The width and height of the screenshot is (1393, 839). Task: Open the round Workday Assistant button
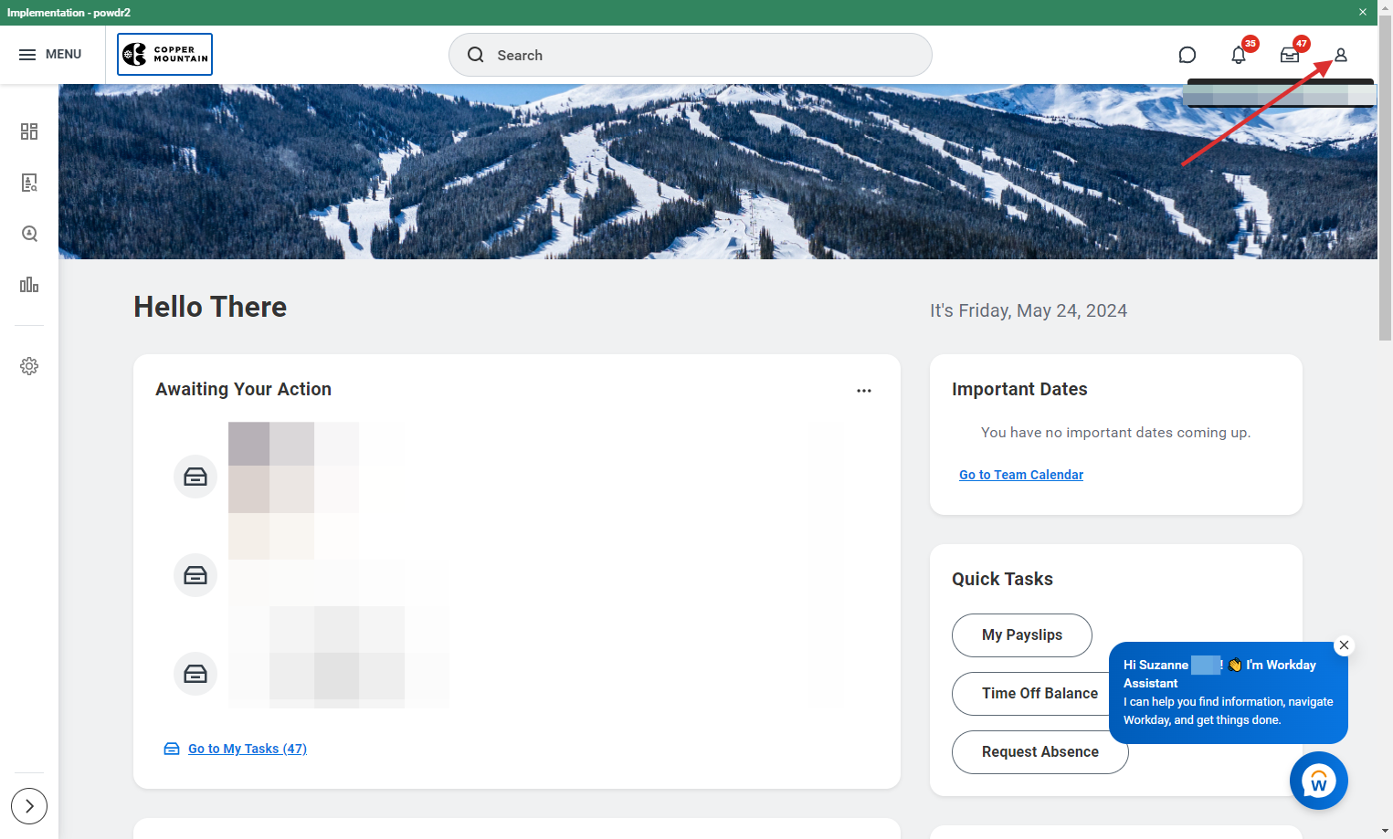click(x=1319, y=781)
